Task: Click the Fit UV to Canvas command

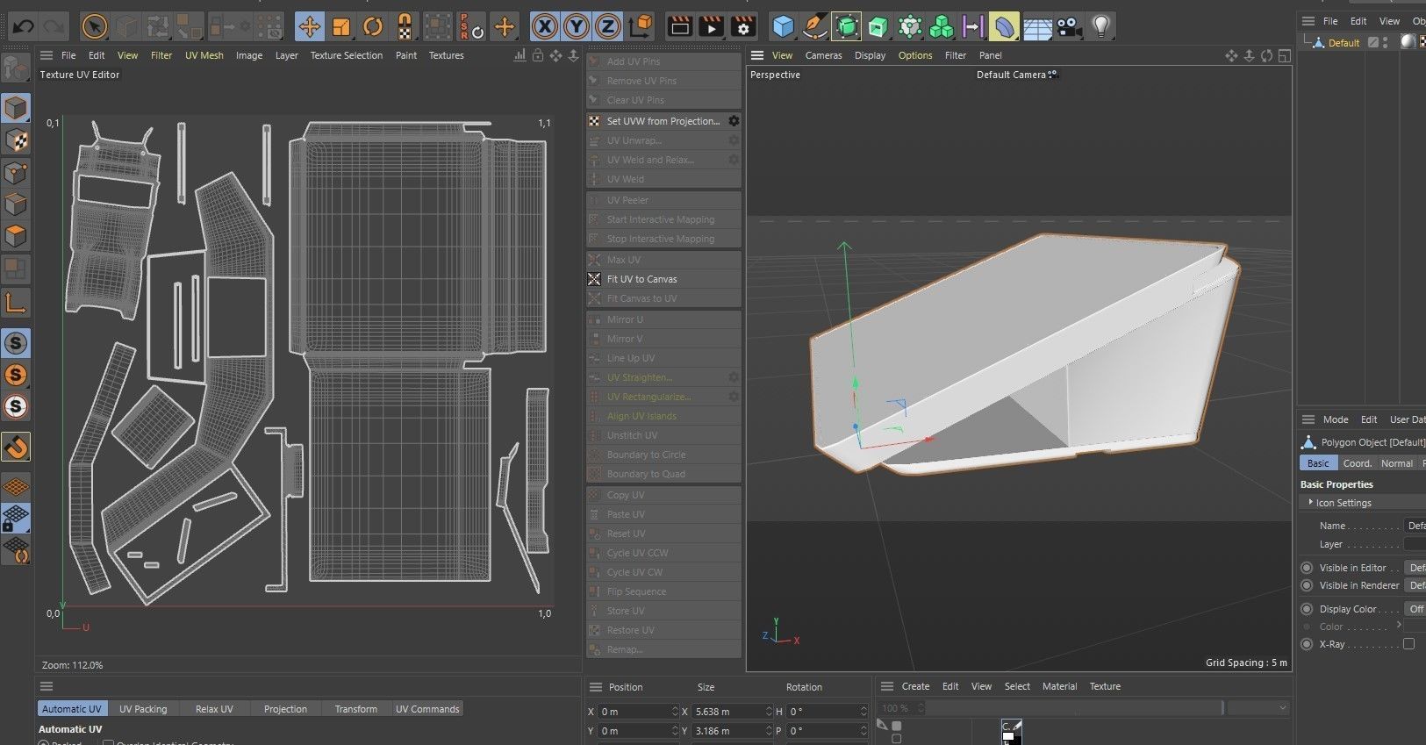Action: pyautogui.click(x=663, y=279)
